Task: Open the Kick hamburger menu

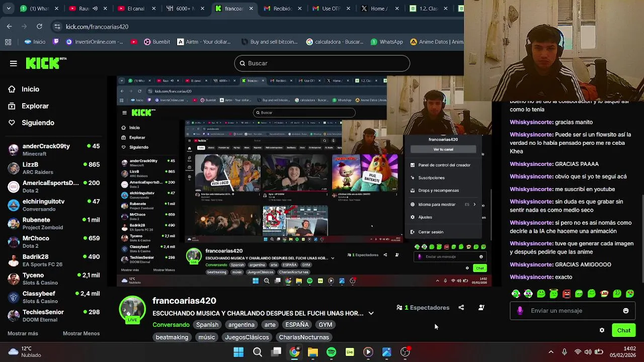Action: 14,63
